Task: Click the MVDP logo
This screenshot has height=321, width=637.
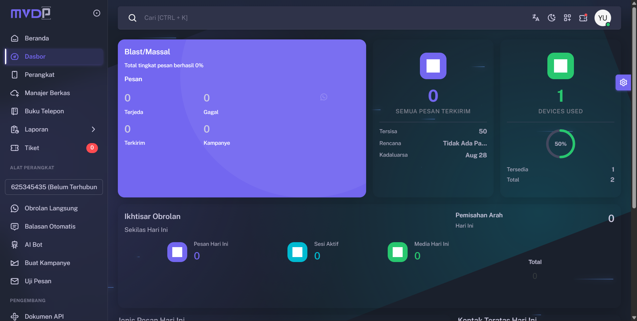Action: [31, 13]
